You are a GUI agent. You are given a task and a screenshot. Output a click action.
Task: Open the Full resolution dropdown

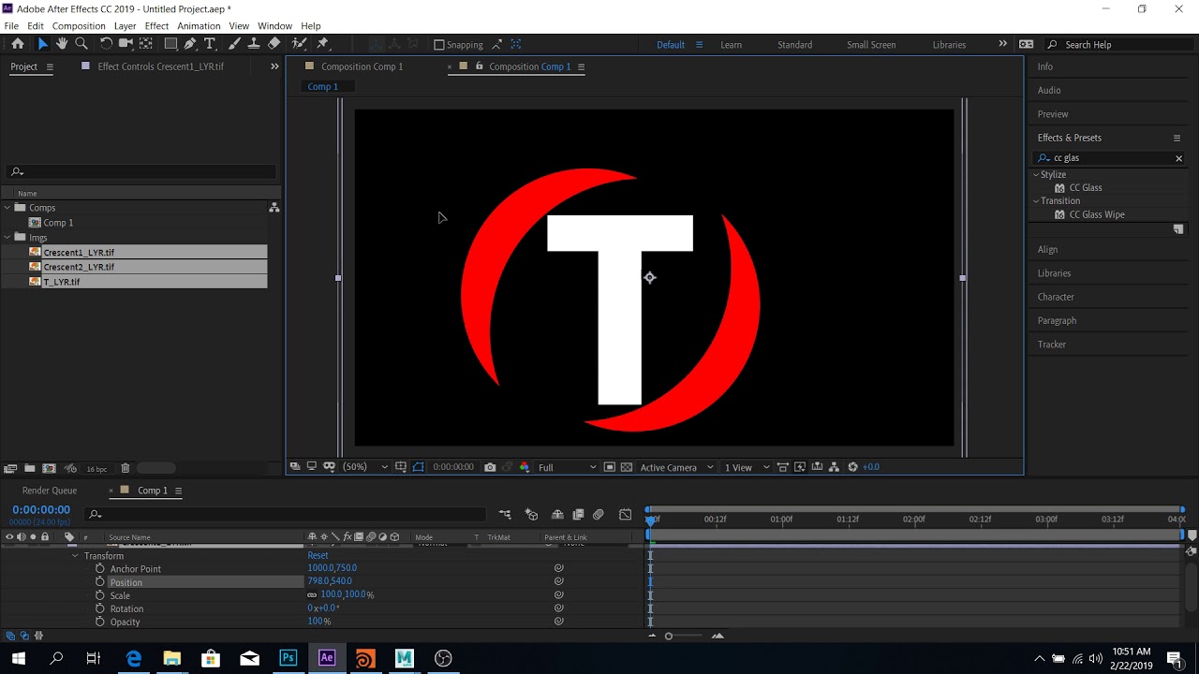click(x=567, y=467)
